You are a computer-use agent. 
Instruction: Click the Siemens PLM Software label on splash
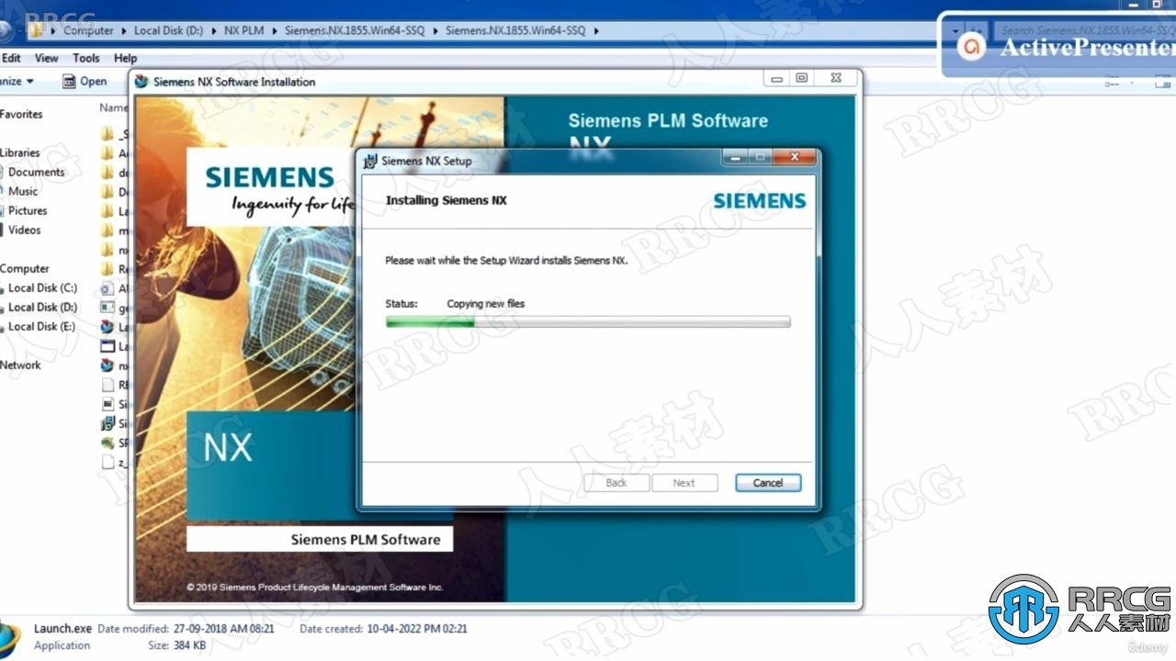366,540
